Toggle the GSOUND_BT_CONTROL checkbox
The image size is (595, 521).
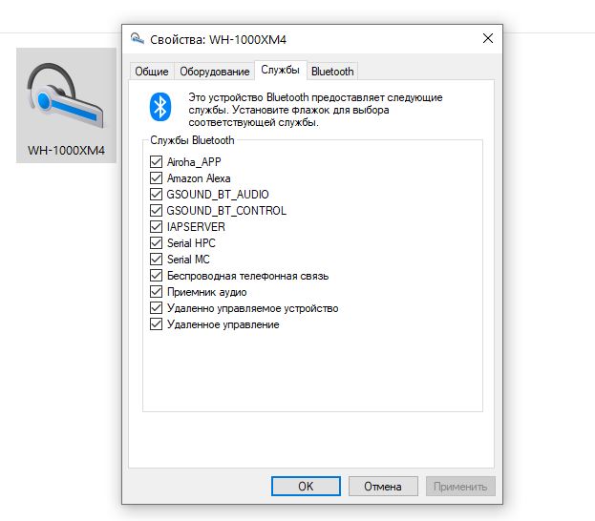point(156,211)
